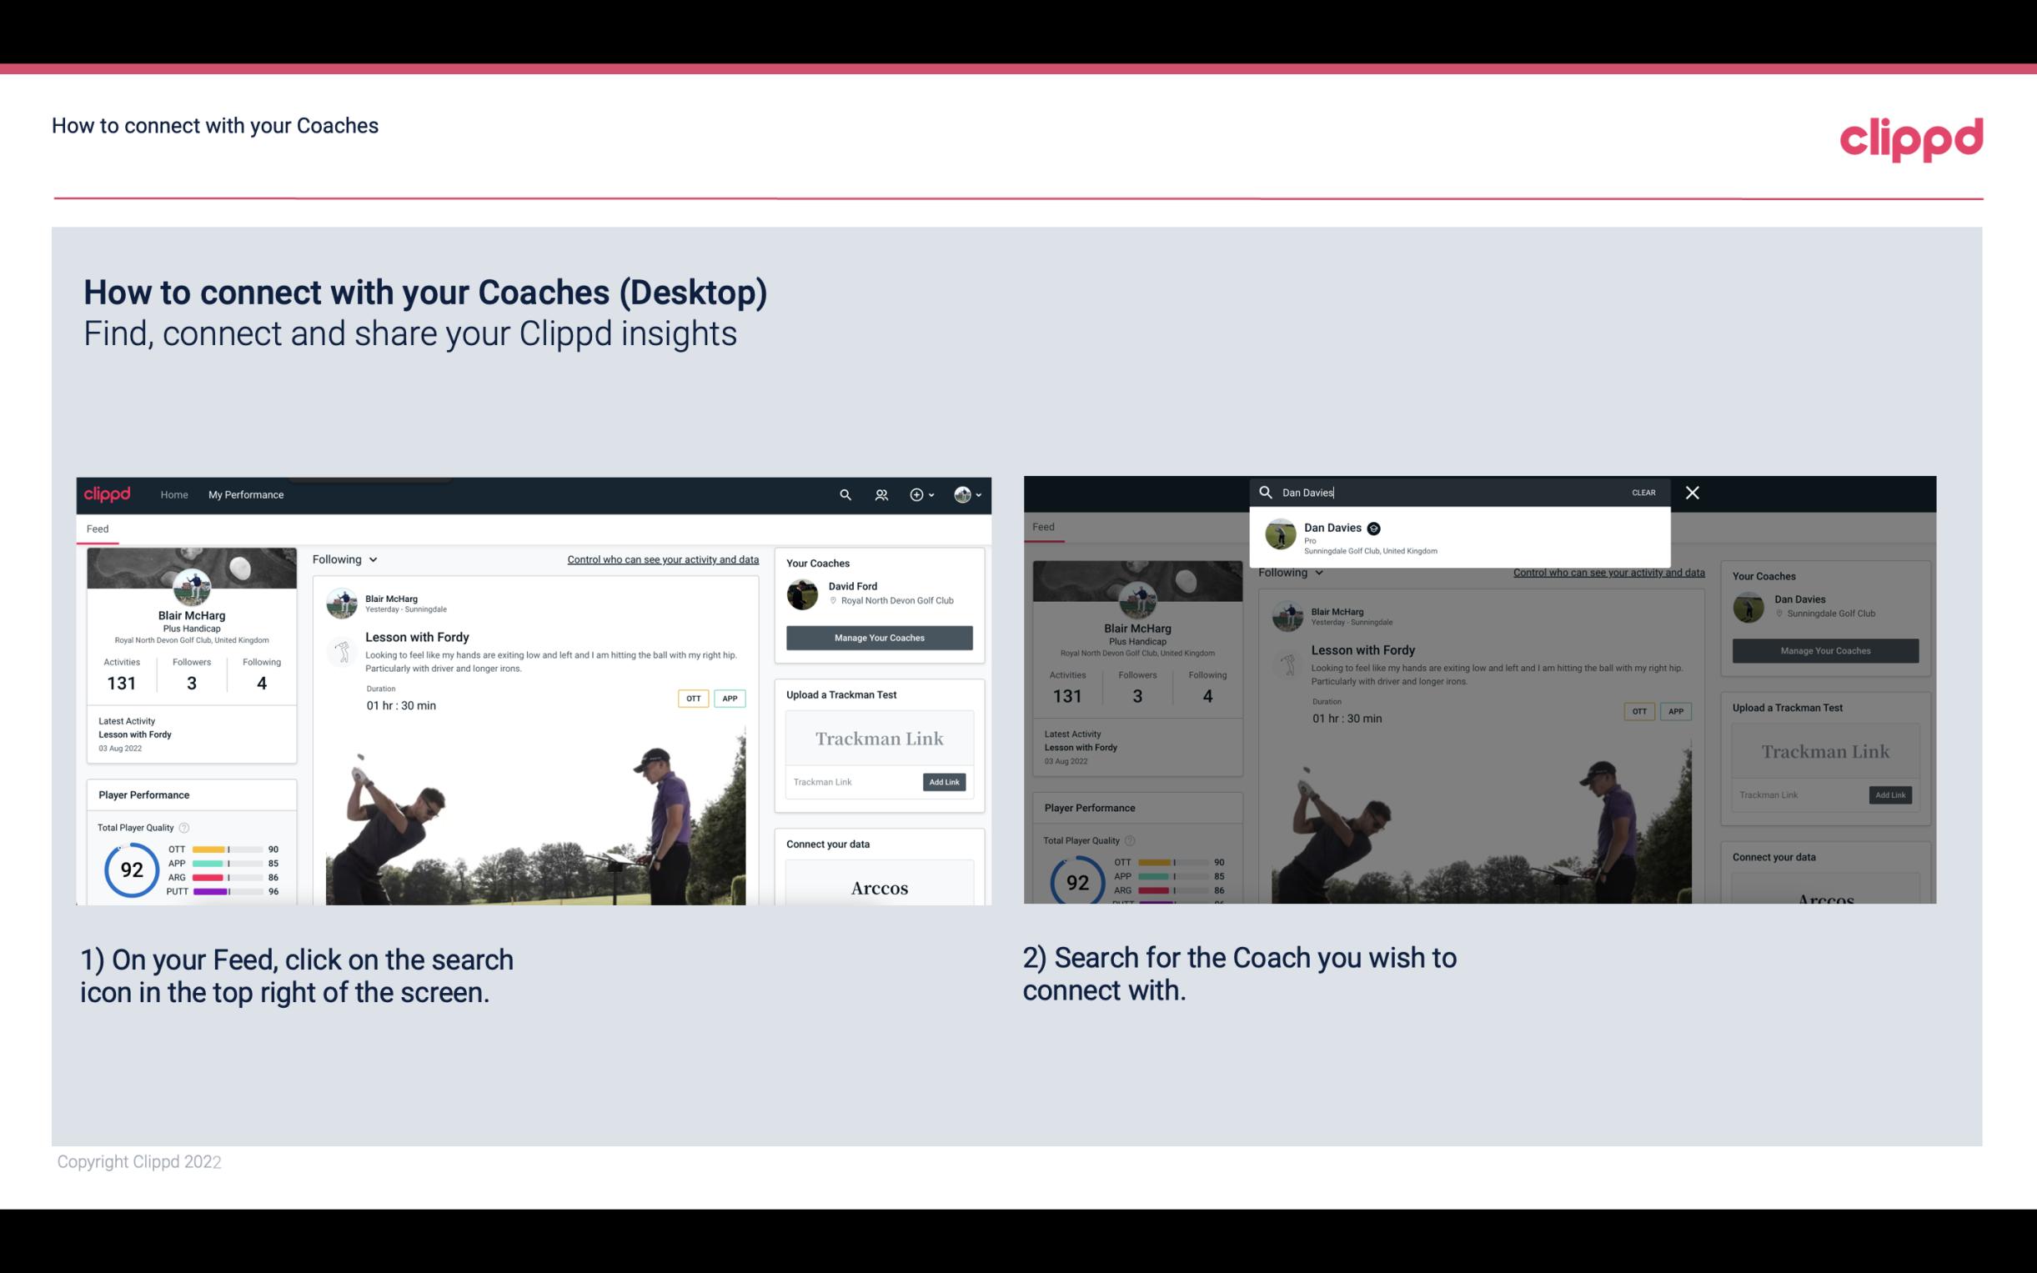Click the Manage Your Coaches button
The image size is (2037, 1273).
(879, 637)
